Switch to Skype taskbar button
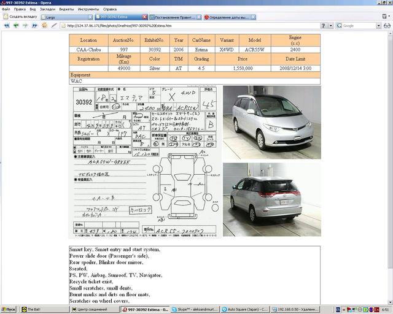 click(x=195, y=310)
